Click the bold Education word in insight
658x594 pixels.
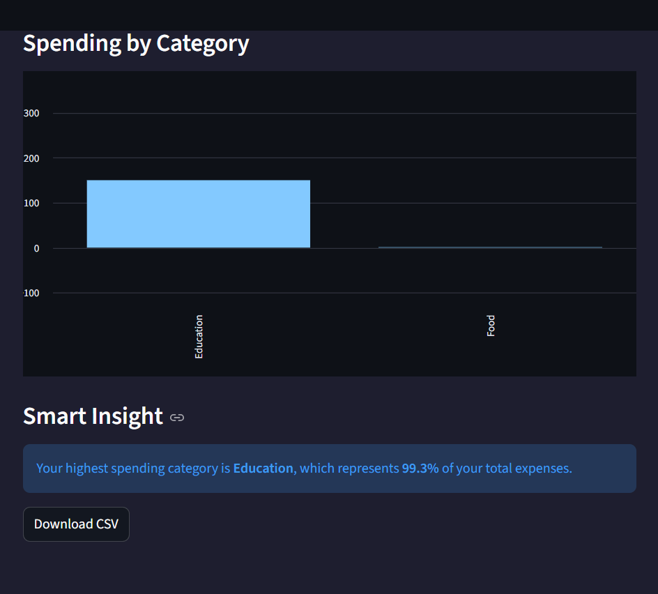[x=263, y=468]
